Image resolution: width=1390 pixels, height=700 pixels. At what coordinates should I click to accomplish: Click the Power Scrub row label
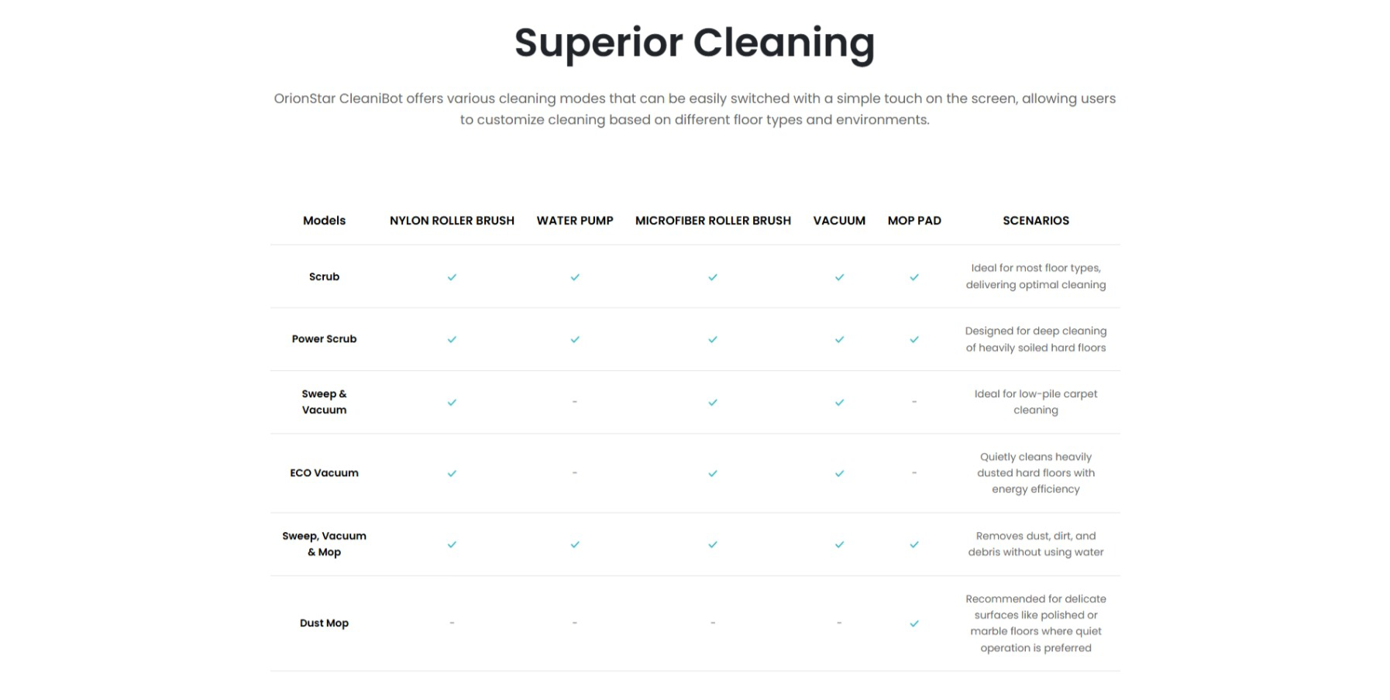point(324,339)
